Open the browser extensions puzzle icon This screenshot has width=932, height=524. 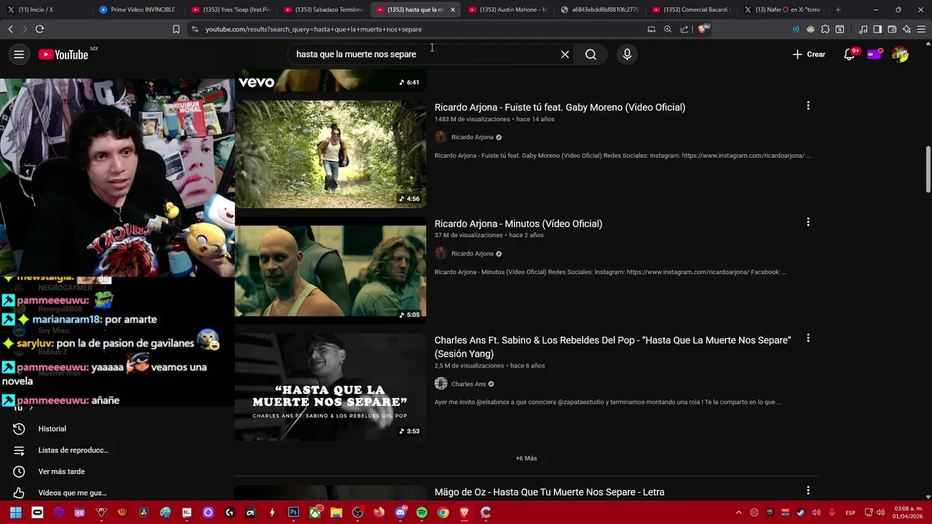825,29
